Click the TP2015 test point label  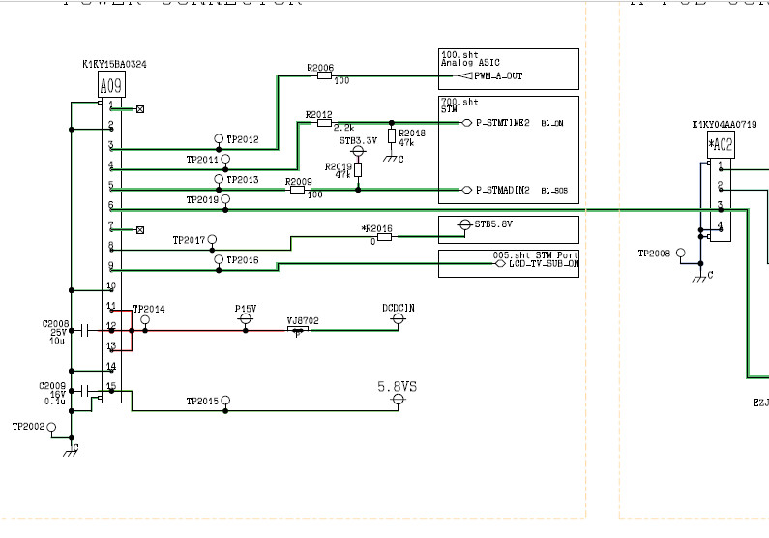[x=202, y=402]
